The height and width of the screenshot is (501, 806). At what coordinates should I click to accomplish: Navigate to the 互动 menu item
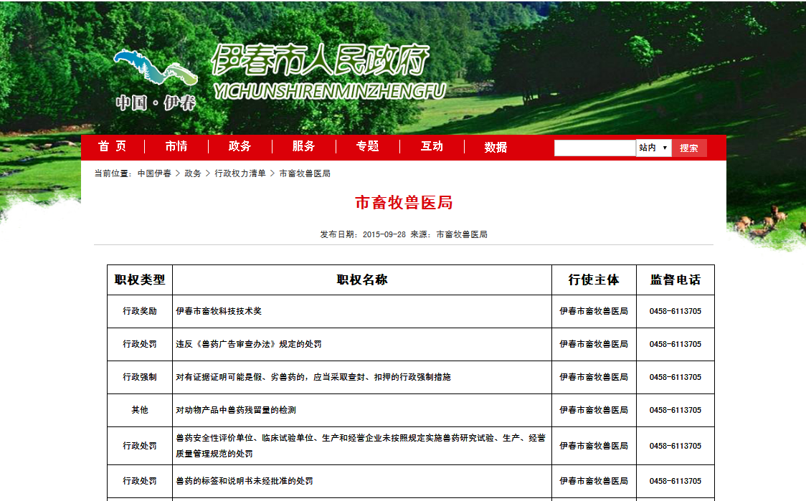[x=432, y=146]
